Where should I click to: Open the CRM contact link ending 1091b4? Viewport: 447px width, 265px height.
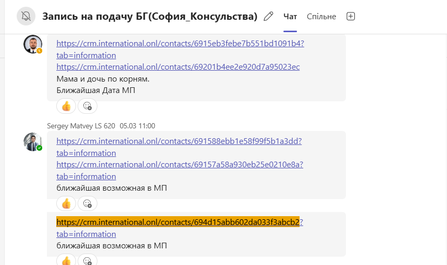coord(180,44)
